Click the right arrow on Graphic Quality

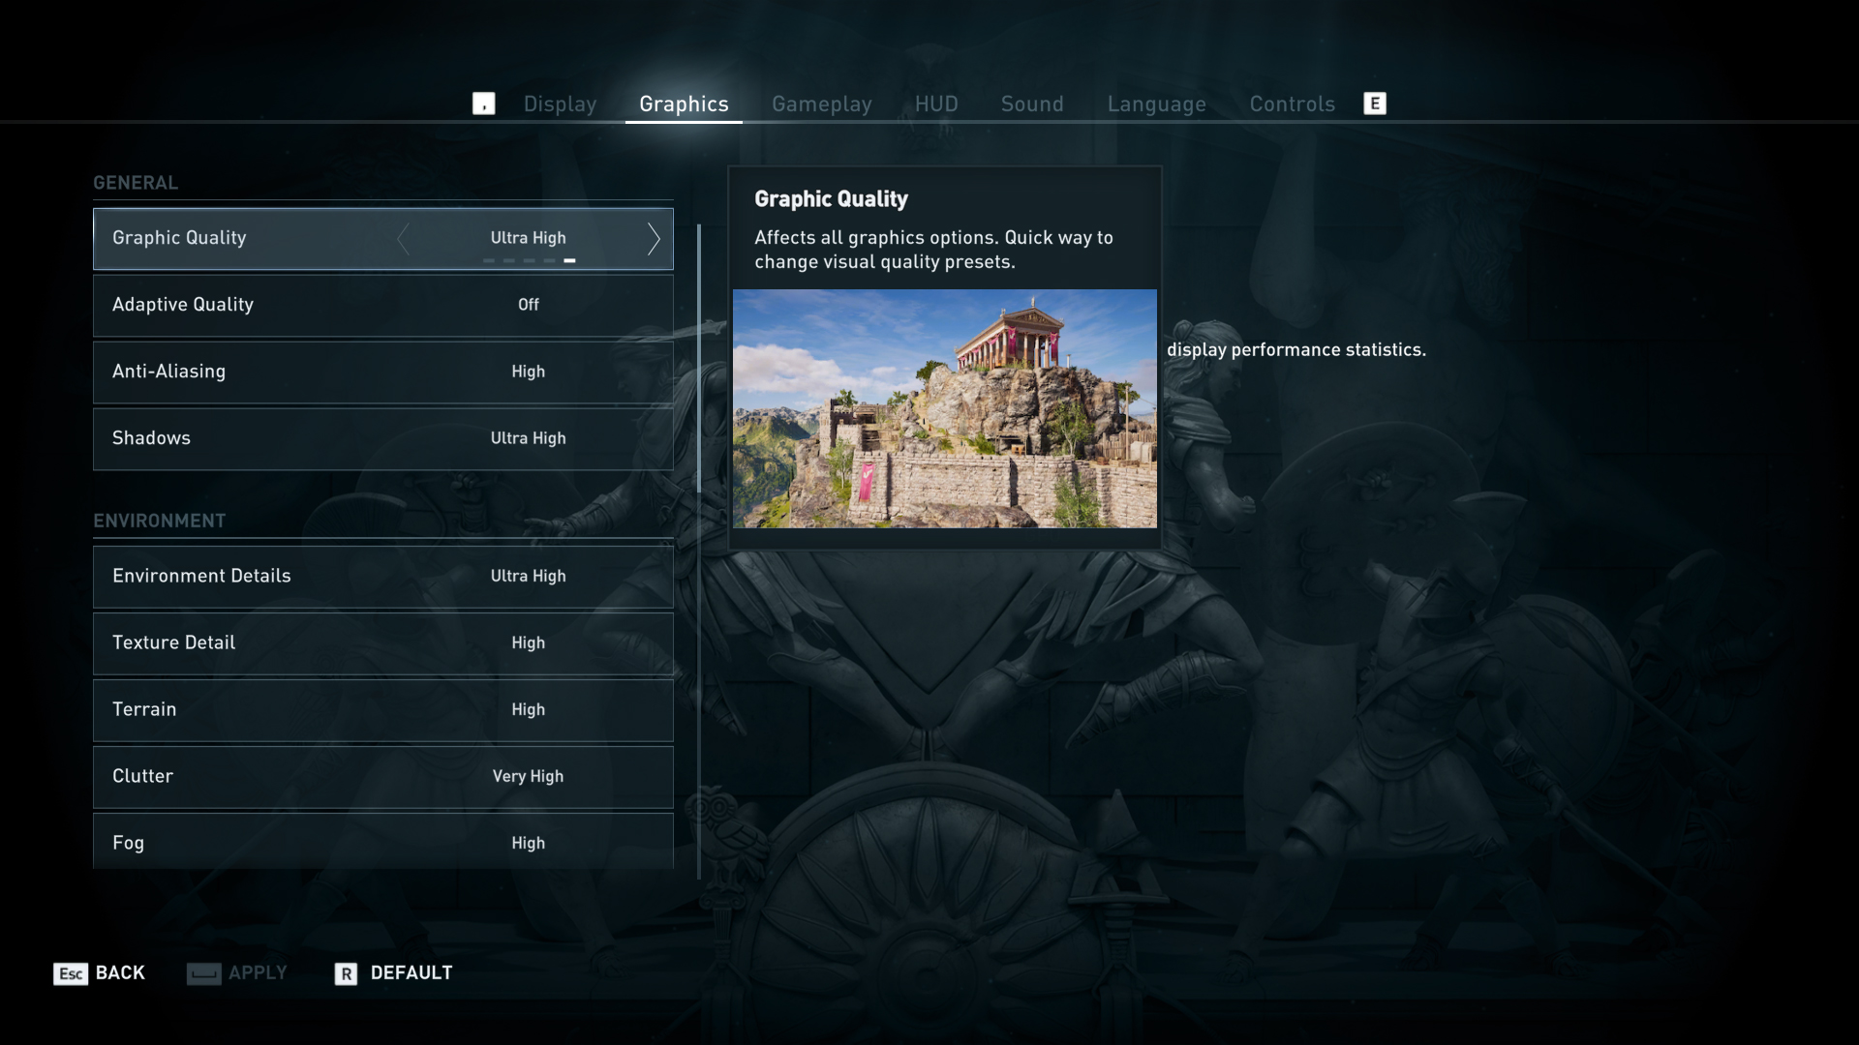click(x=652, y=237)
